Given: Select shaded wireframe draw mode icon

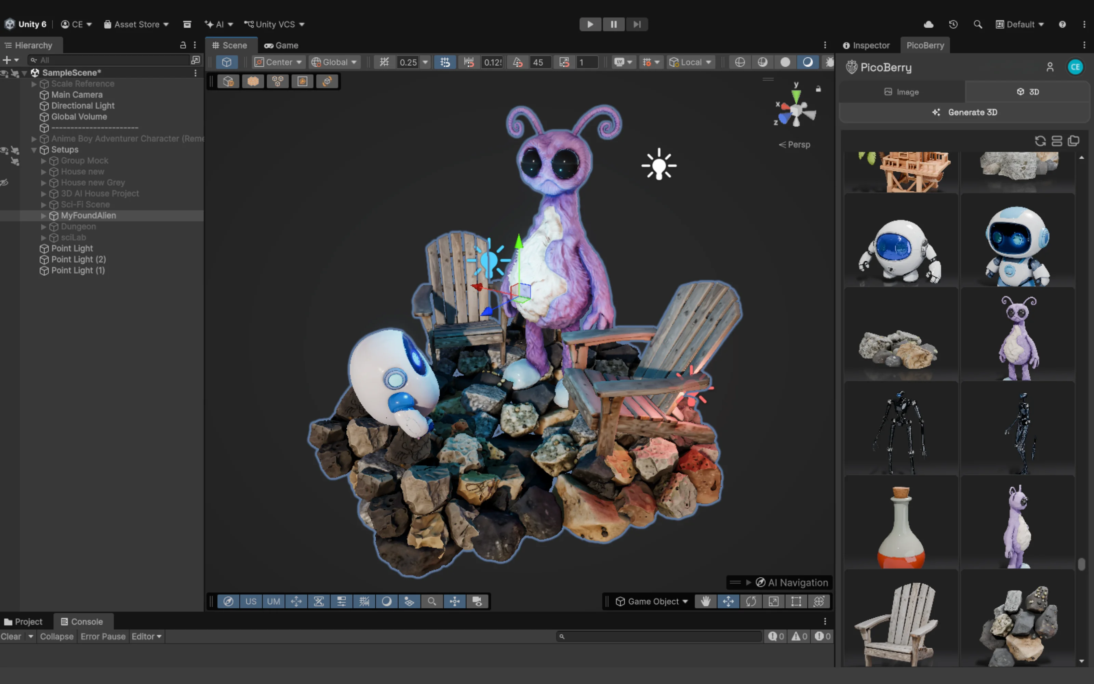Looking at the screenshot, I should coord(762,62).
